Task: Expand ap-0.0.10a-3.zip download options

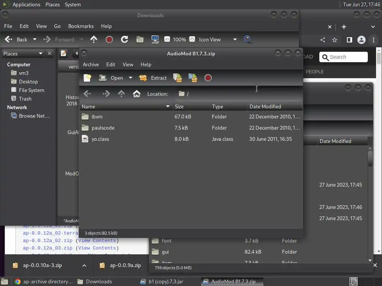Action: click(x=84, y=266)
